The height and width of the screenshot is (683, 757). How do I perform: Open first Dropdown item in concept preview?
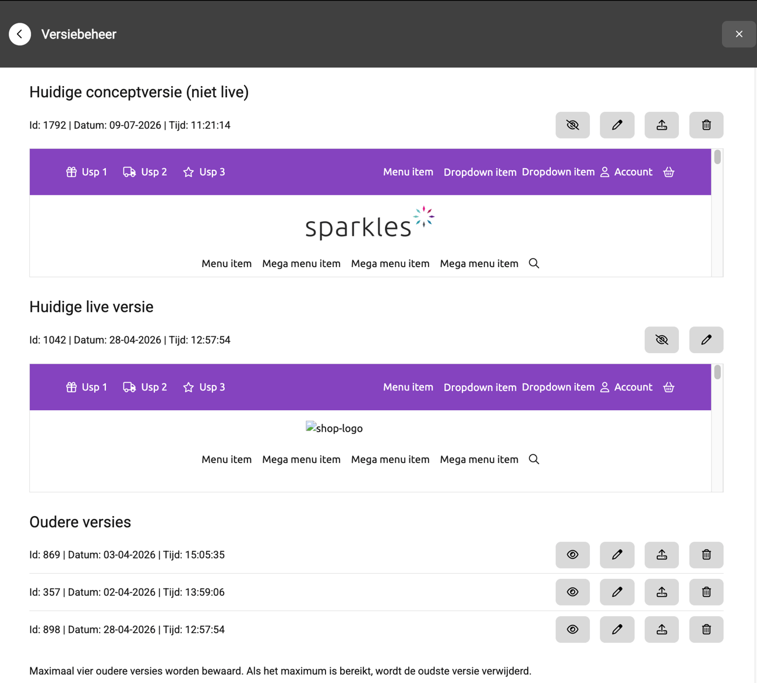(480, 172)
